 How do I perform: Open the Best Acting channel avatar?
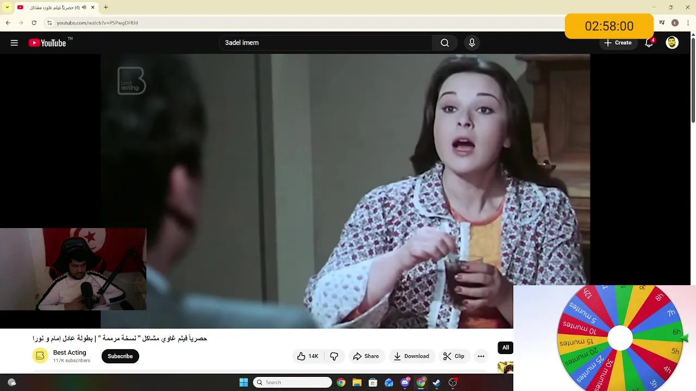pyautogui.click(x=40, y=356)
